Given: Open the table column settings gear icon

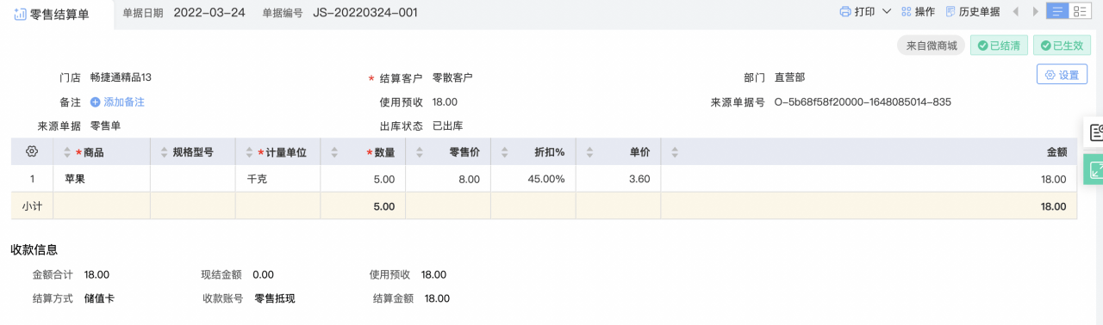Looking at the screenshot, I should 32,151.
